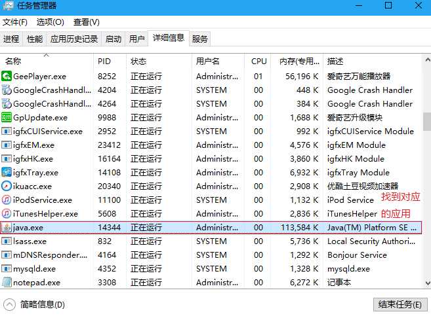This screenshot has width=431, height=318.
Task: Select the lsass.exe process name
Action: (30, 241)
